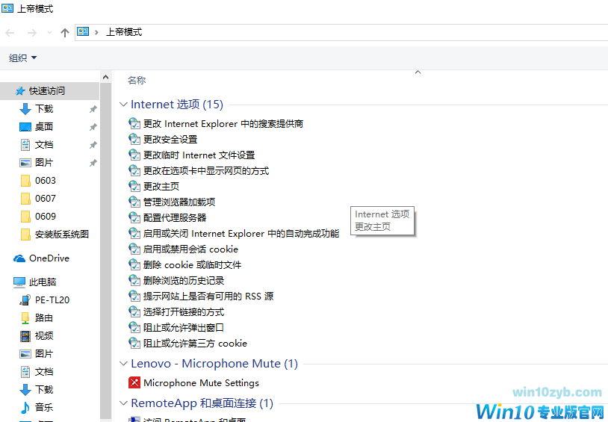Open 音乐 library under 此电脑
608x422 pixels.
click(x=44, y=407)
